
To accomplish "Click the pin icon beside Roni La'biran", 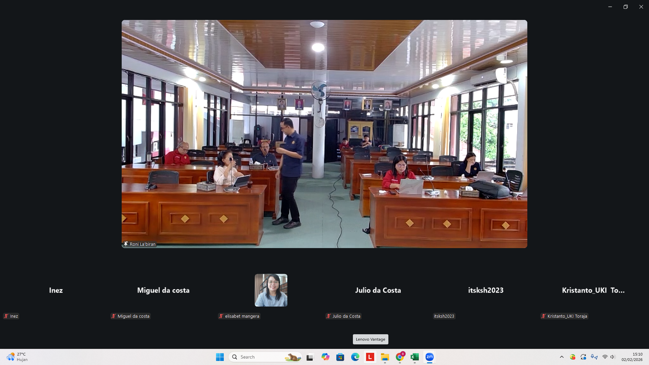I will tap(126, 244).
